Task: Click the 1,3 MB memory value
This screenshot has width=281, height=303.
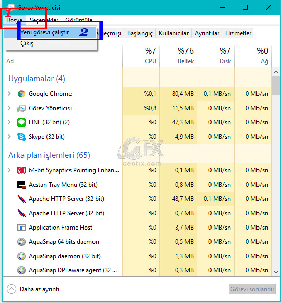Action: click(x=184, y=256)
